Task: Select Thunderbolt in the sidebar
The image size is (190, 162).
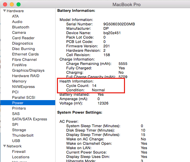Action: click(x=23, y=135)
